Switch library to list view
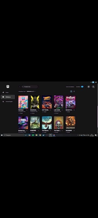The width and height of the screenshot is (98, 218). click(74, 91)
